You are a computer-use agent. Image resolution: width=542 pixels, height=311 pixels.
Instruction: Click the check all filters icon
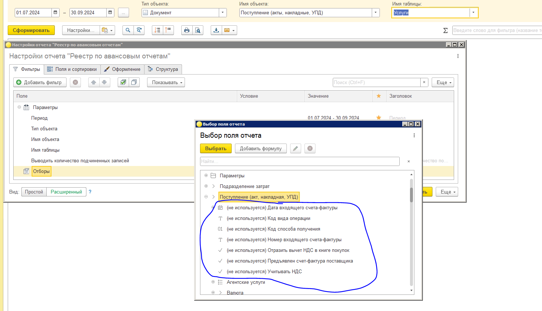point(123,82)
